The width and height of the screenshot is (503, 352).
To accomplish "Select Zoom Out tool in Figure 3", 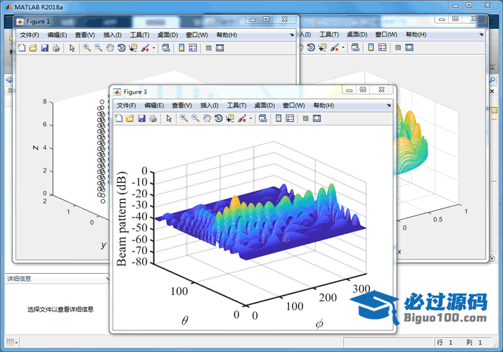I will 196,118.
